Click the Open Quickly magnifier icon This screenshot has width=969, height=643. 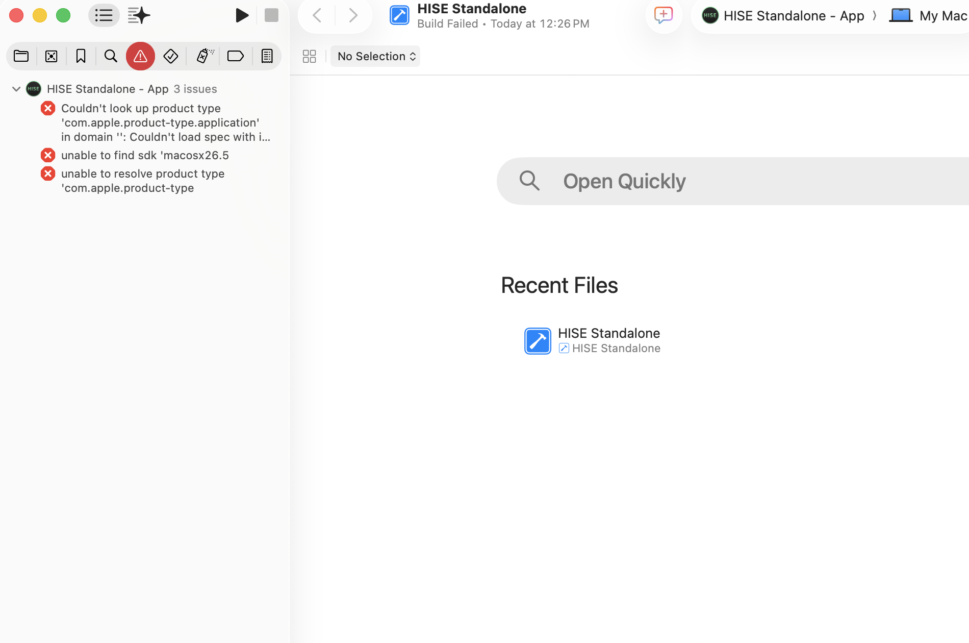pyautogui.click(x=529, y=181)
